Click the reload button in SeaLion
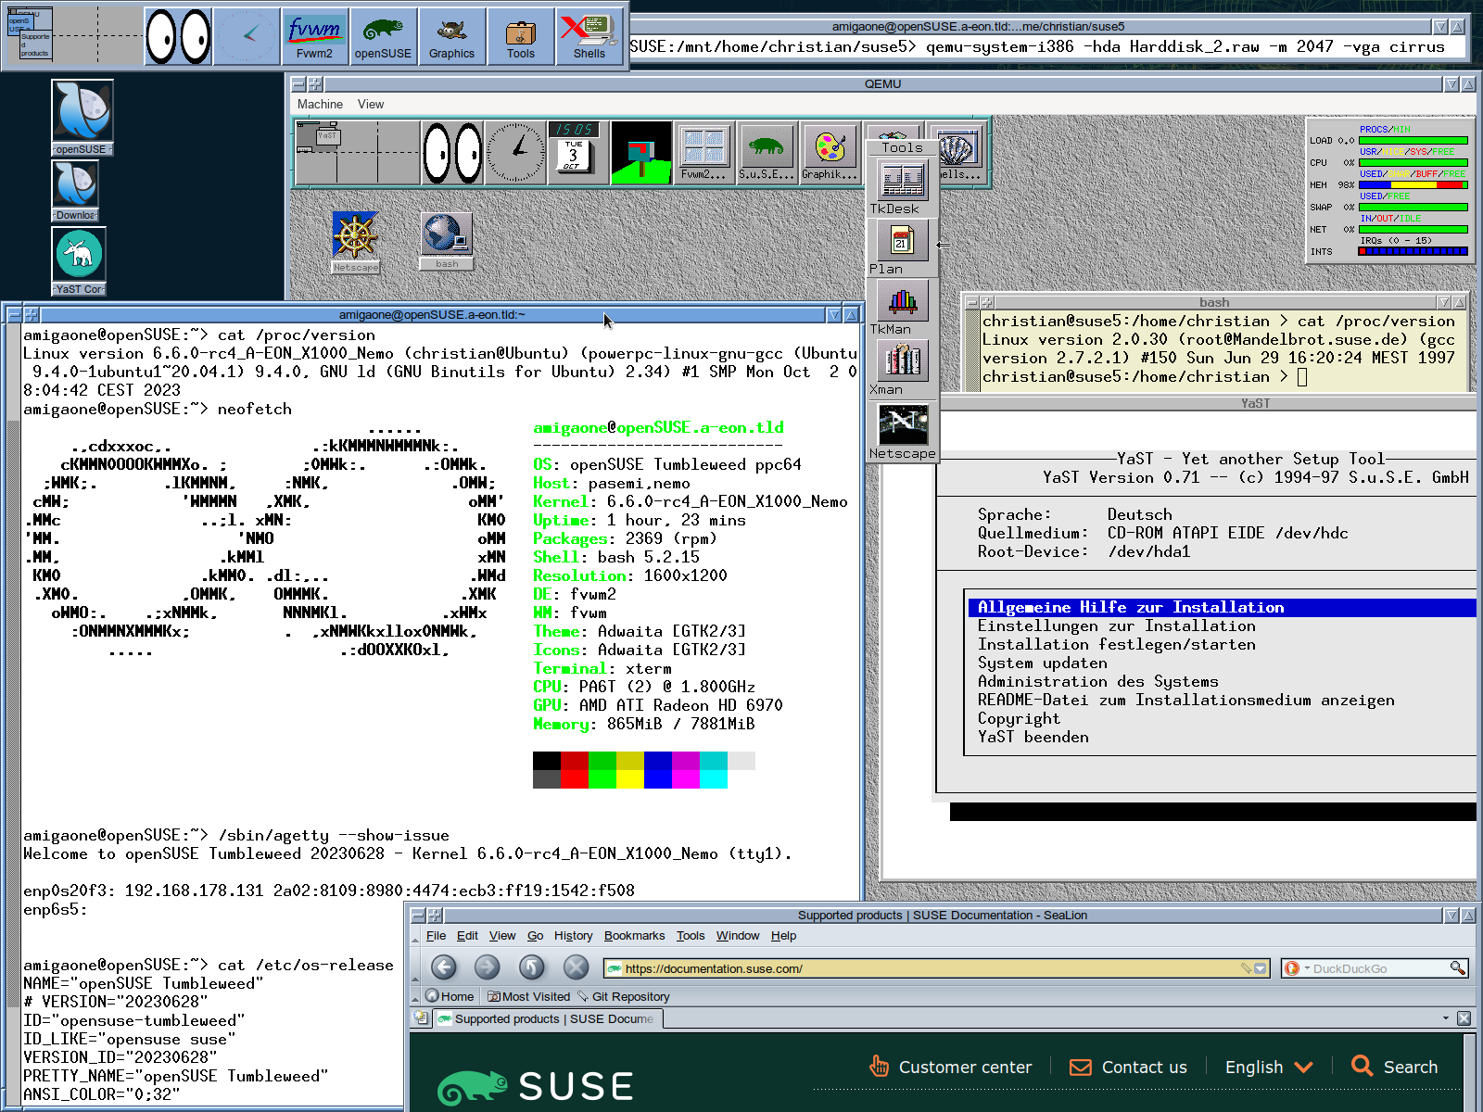 [x=531, y=967]
